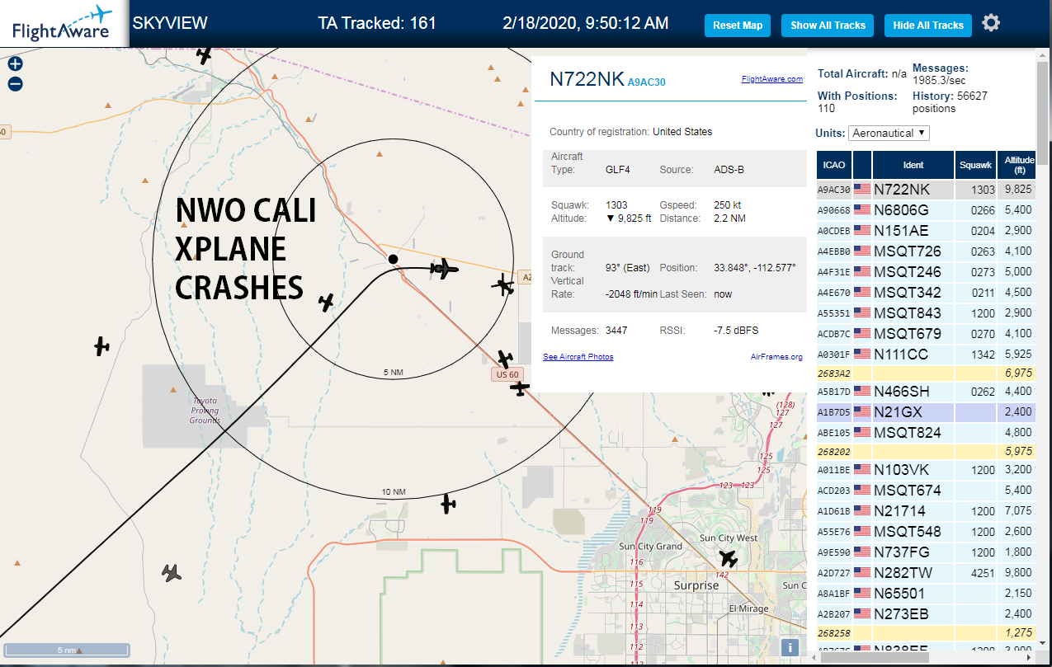Select the aircraft icon below the 10 NM label
This screenshot has height=667, width=1052.
[447, 503]
